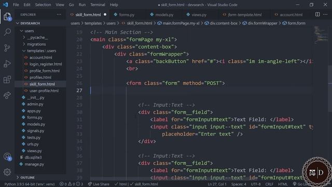Open account.html in the explorer
This screenshot has width=332, height=187.
(x=40, y=58)
